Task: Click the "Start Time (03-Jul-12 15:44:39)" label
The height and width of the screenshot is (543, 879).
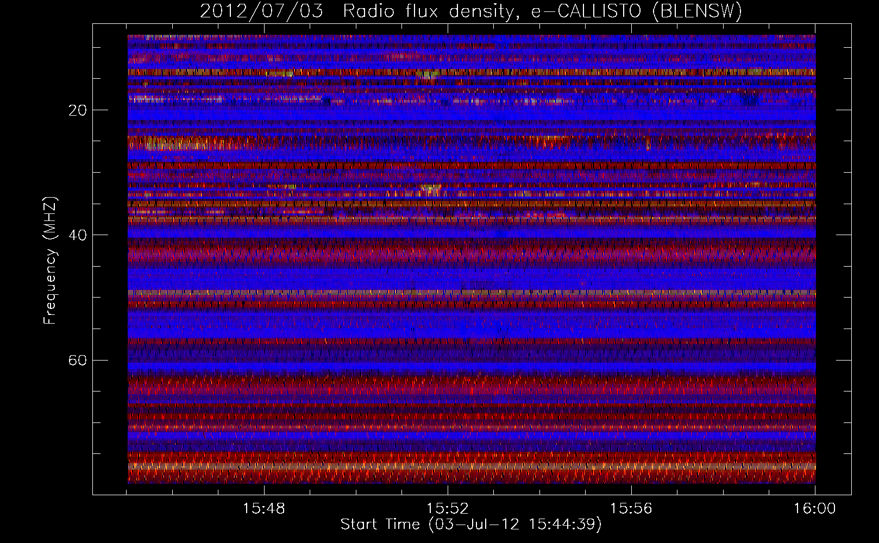Action: coord(471,525)
